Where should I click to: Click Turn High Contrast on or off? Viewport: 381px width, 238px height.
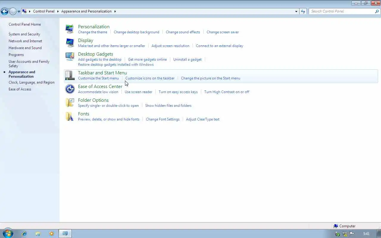[227, 92]
